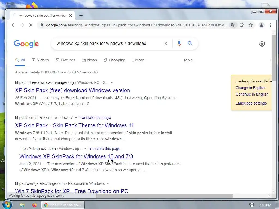The width and height of the screenshot is (279, 209).
Task: Open Chrome's three-dot menu
Action: coord(270,25)
